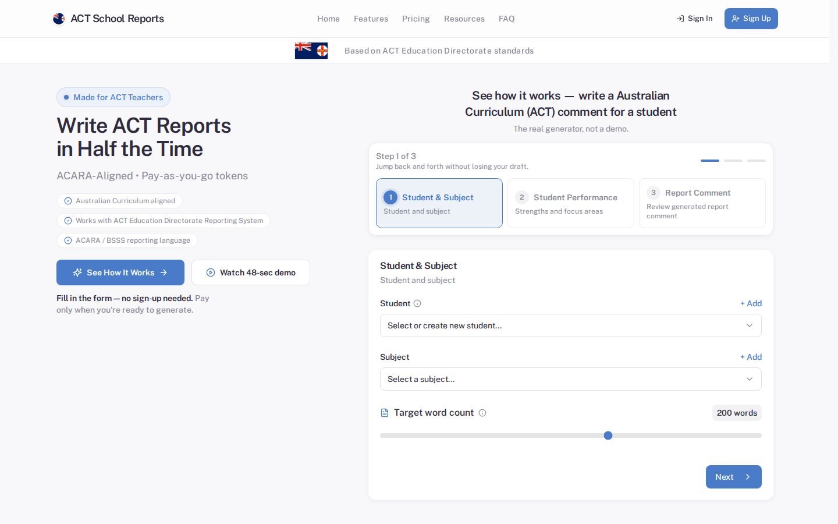This screenshot has width=838, height=524.
Task: Open the Pricing page link
Action: click(x=416, y=19)
